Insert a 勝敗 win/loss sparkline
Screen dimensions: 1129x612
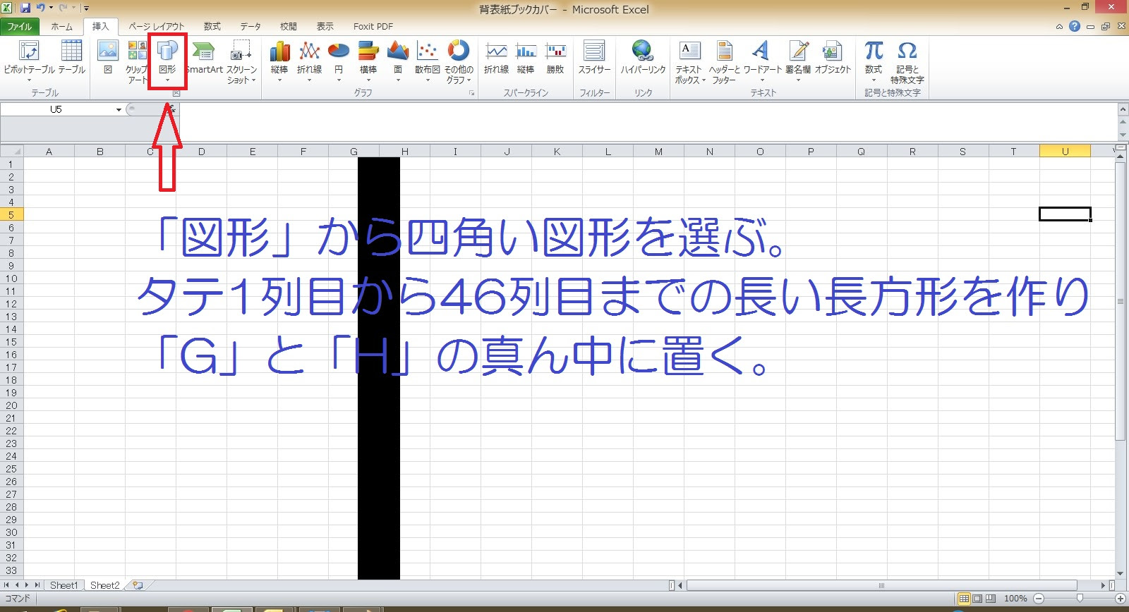tap(556, 58)
